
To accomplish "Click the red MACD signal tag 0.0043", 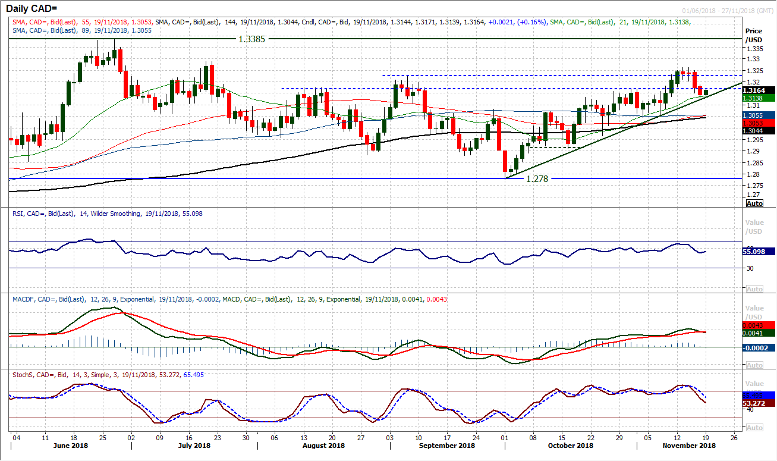I will (x=760, y=326).
